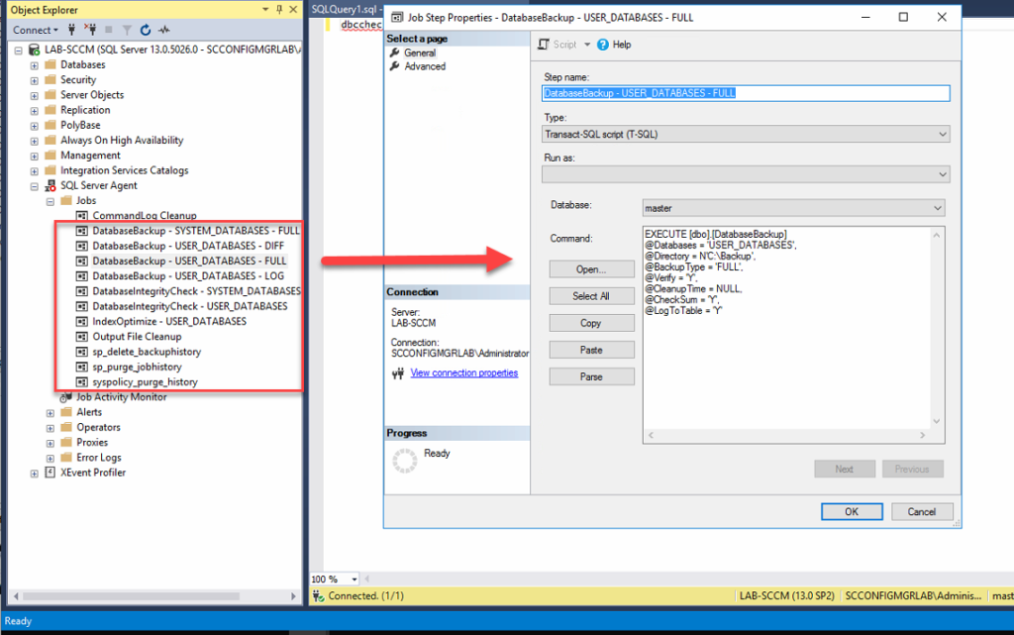Image resolution: width=1014 pixels, height=635 pixels.
Task: Click the Copy button
Action: (591, 323)
